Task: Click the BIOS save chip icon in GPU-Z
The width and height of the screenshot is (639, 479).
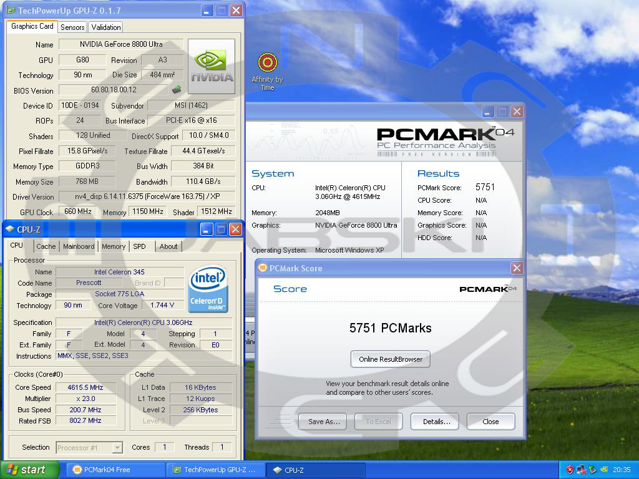Action: (176, 89)
